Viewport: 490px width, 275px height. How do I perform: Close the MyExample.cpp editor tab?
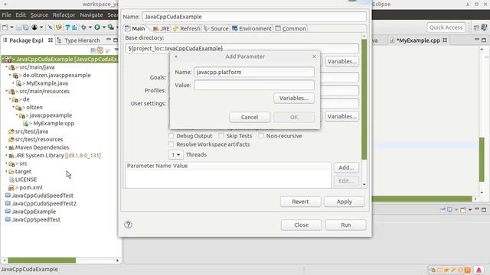click(445, 40)
